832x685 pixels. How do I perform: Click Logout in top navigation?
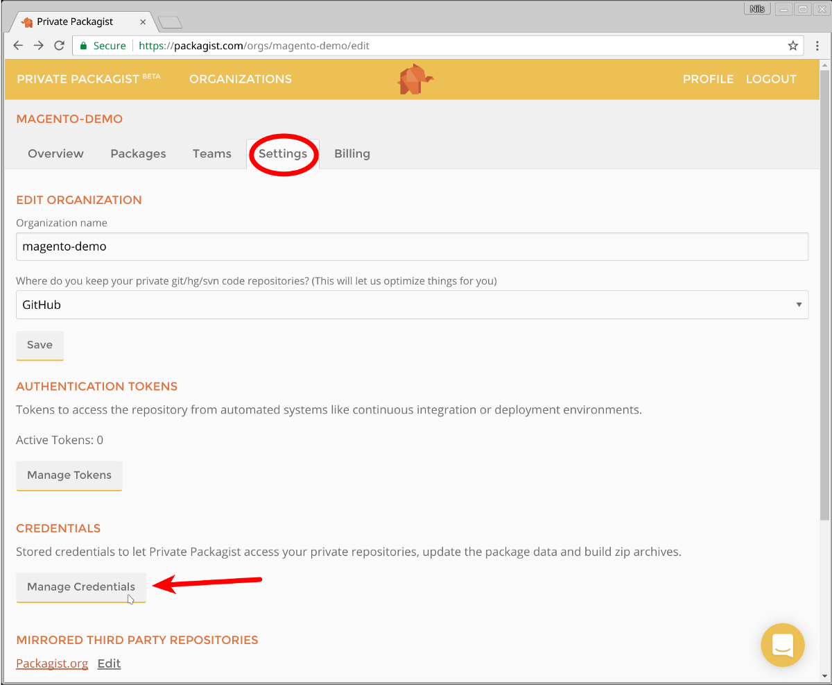coord(771,79)
